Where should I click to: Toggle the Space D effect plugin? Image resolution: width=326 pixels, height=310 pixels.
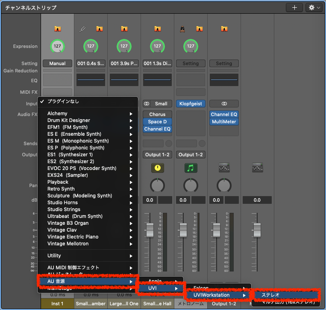click(157, 122)
